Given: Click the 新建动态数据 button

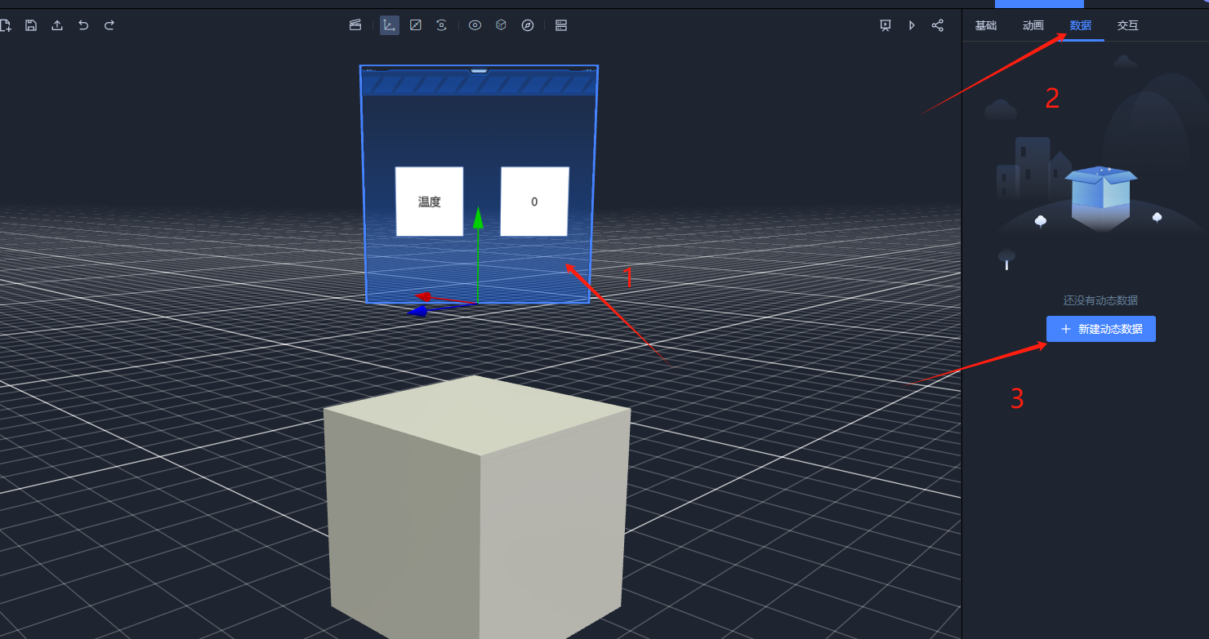Looking at the screenshot, I should click(1101, 329).
